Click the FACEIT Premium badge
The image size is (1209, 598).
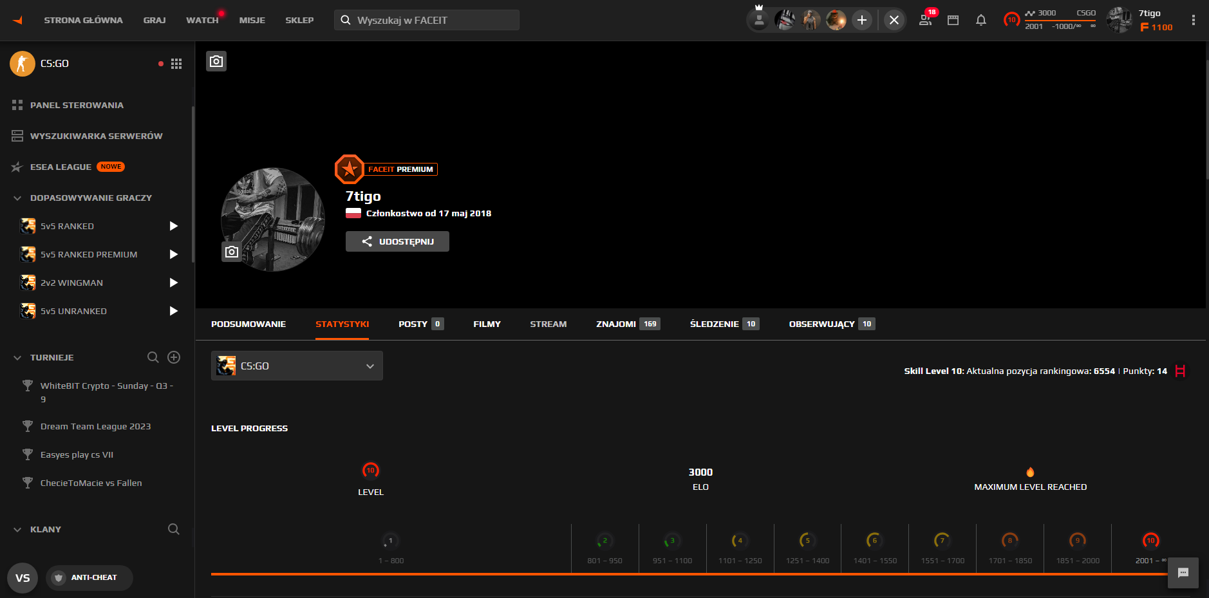[386, 169]
